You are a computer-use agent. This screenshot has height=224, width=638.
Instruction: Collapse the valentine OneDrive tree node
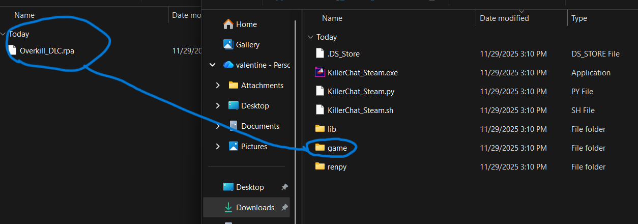pyautogui.click(x=213, y=65)
